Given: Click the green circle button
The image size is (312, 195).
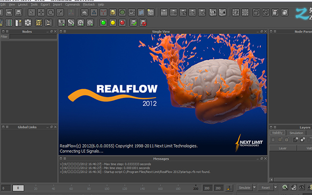Looking at the screenshot, I should [103, 23].
